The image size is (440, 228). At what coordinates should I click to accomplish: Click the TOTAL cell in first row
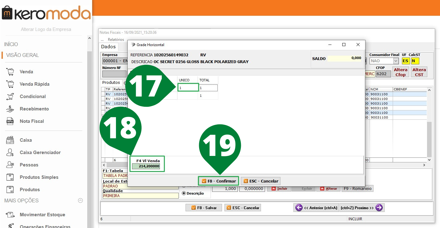tap(208, 88)
